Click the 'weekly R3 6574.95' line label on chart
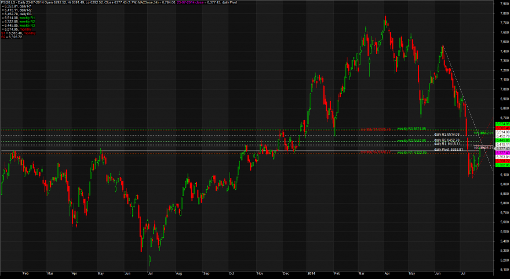The height and width of the screenshot is (279, 510). [411, 129]
